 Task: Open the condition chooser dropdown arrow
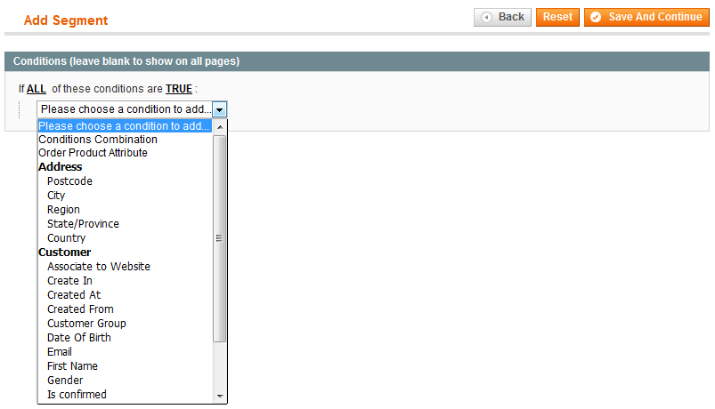pos(219,109)
